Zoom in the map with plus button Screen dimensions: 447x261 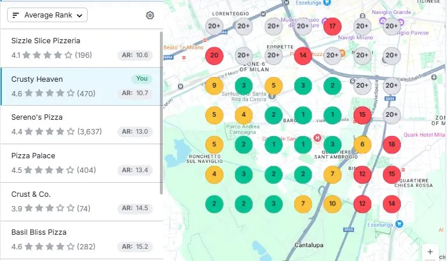coord(430,252)
